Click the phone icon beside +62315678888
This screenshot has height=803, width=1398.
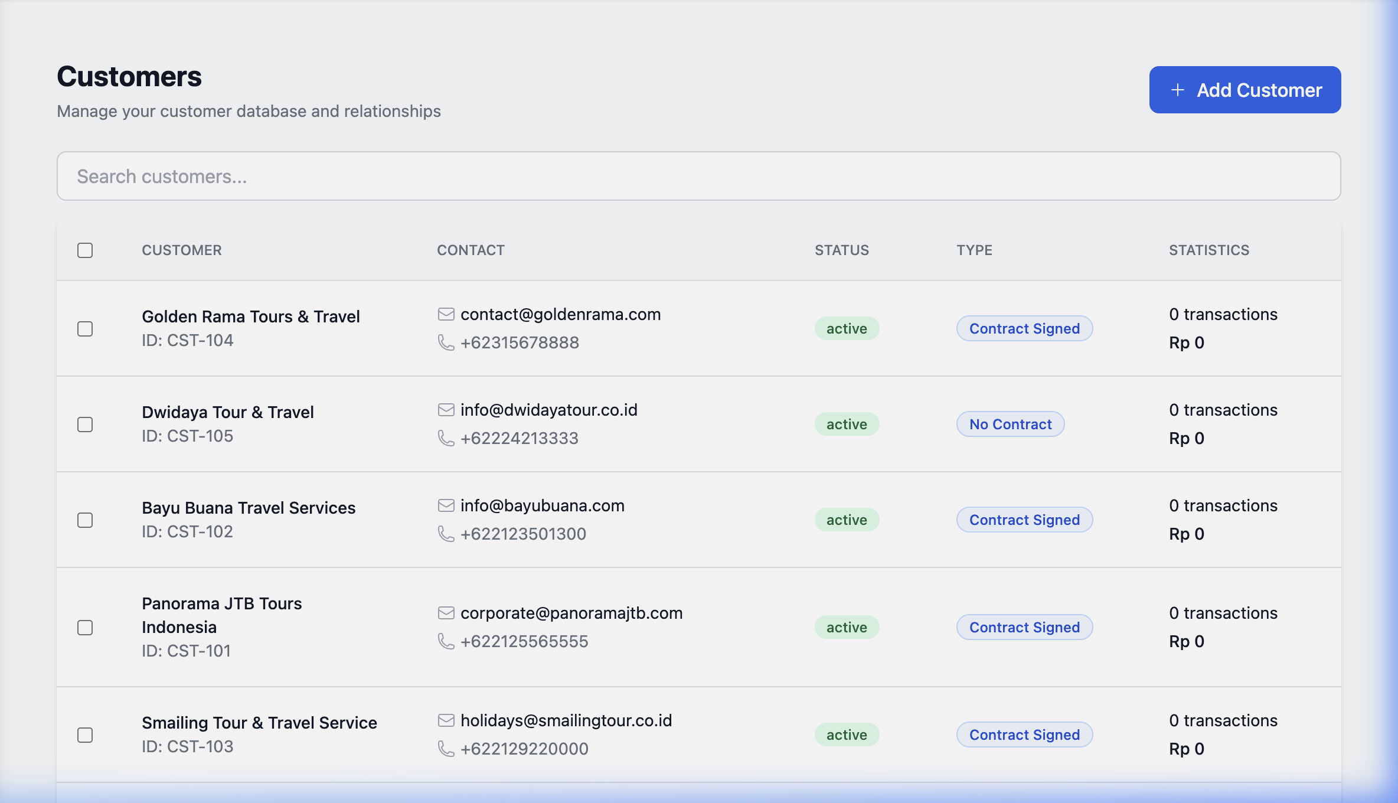pos(446,342)
